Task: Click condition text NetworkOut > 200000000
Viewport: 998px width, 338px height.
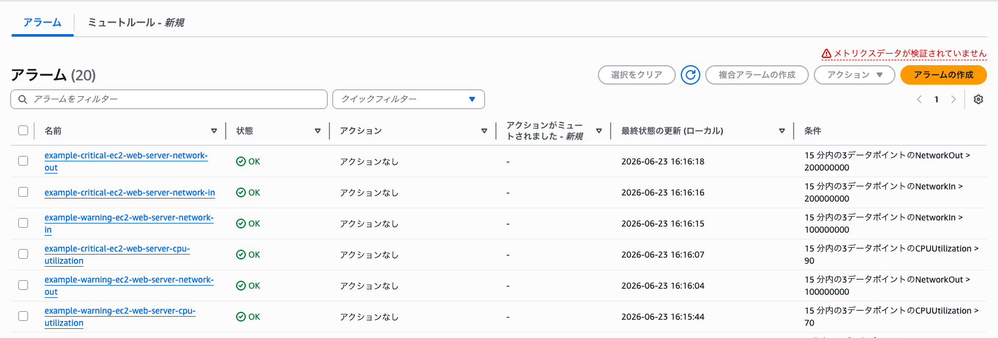Action: [x=887, y=161]
